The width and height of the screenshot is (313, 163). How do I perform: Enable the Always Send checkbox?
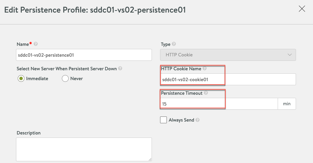(x=163, y=120)
